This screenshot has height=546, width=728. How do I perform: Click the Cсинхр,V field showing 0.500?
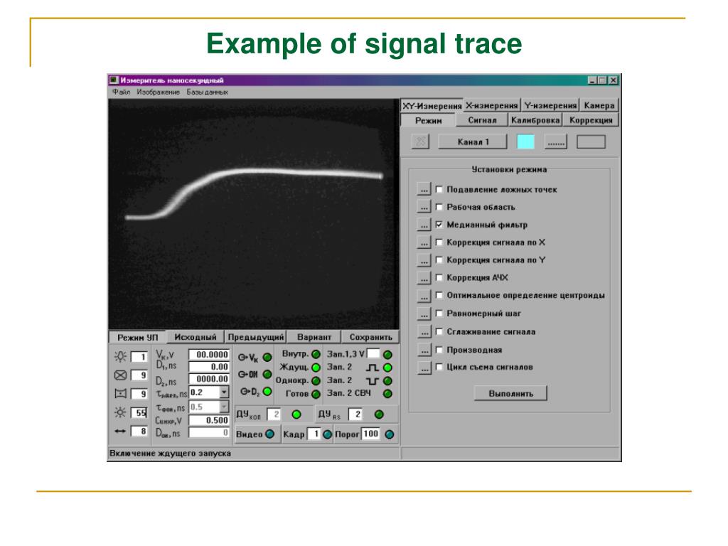click(209, 420)
